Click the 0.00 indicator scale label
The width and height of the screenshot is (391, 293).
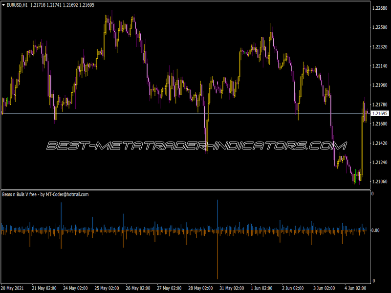point(375,230)
